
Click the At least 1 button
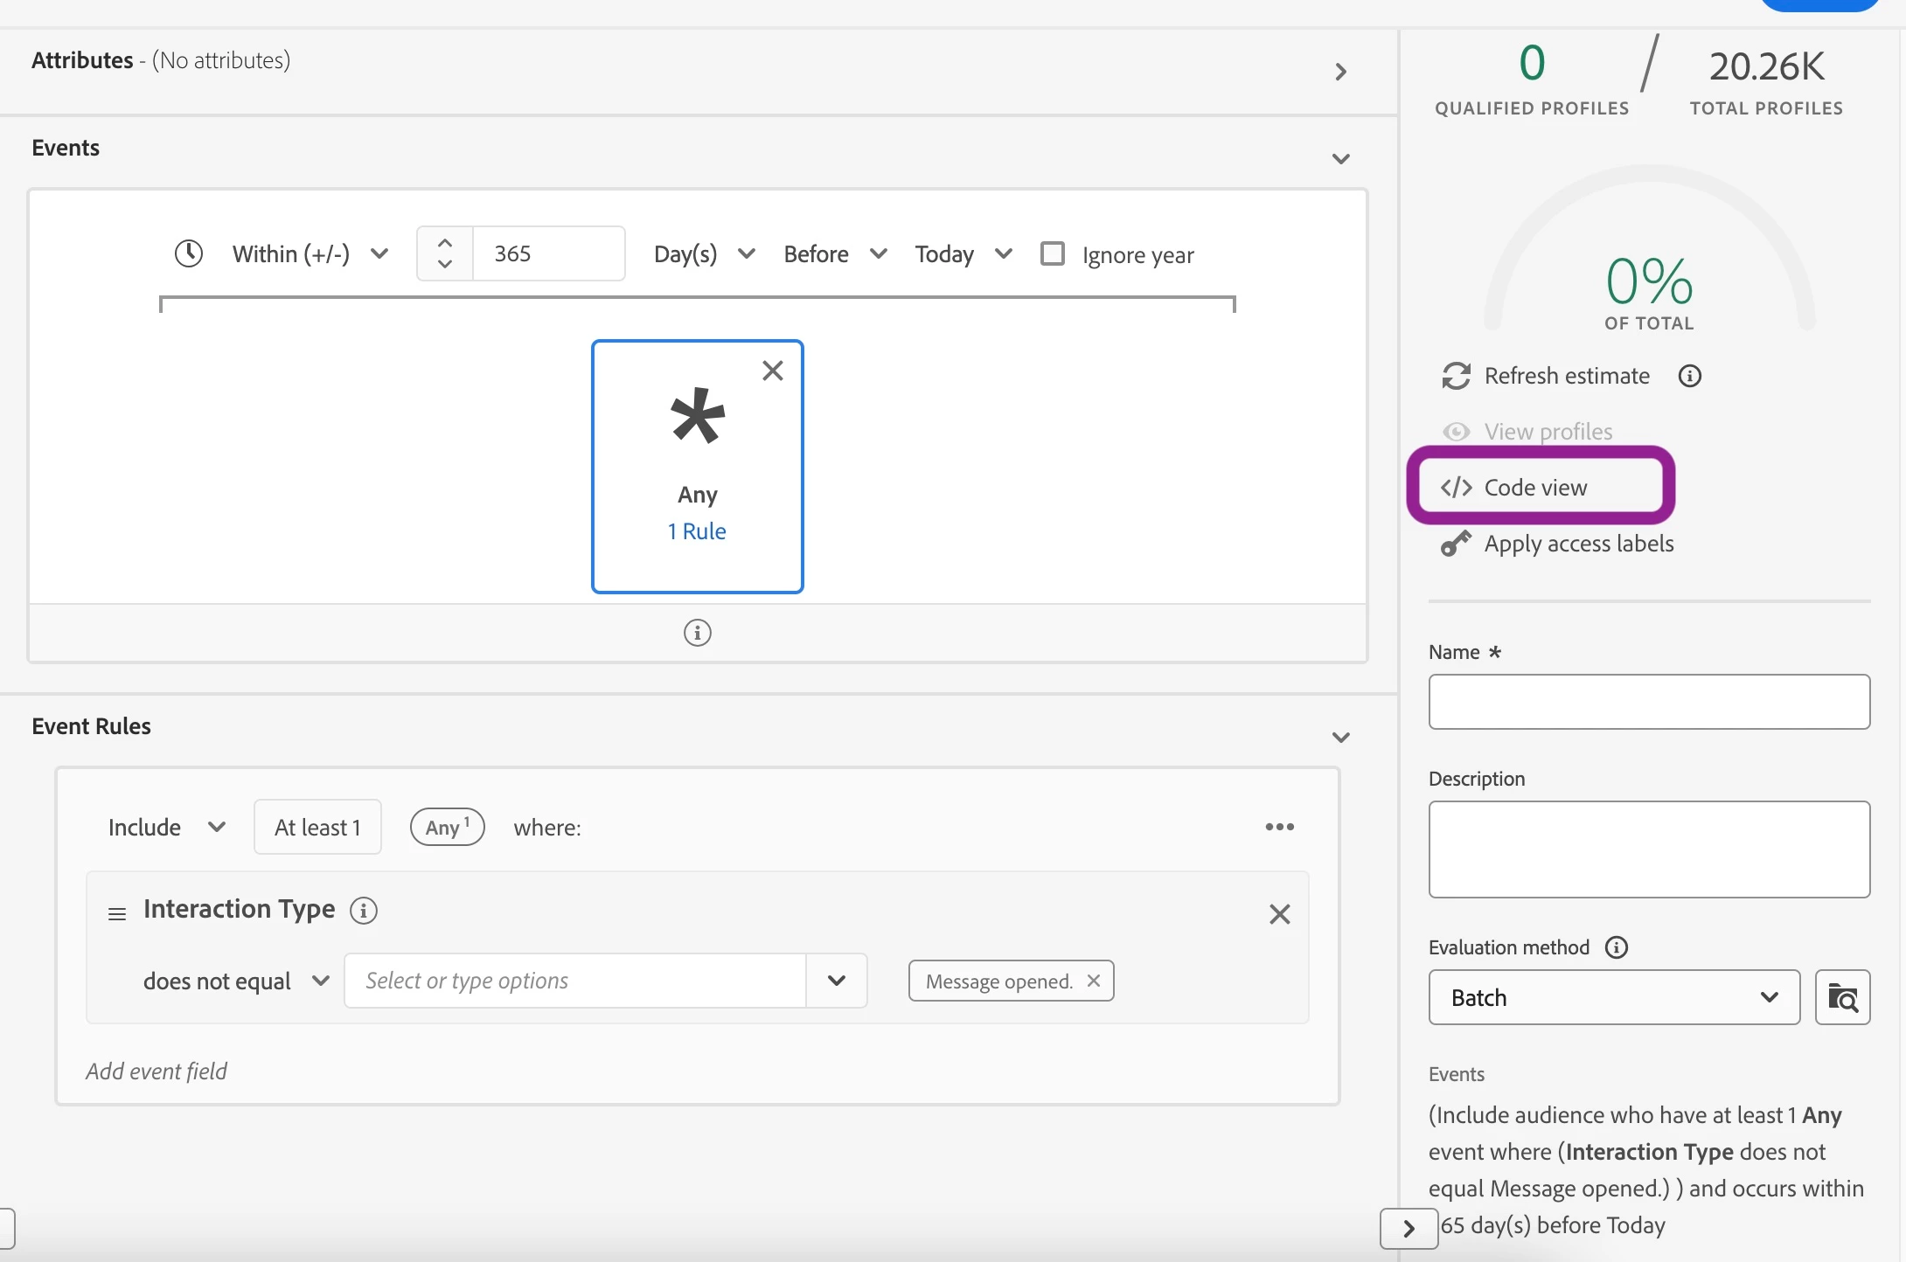[317, 827]
